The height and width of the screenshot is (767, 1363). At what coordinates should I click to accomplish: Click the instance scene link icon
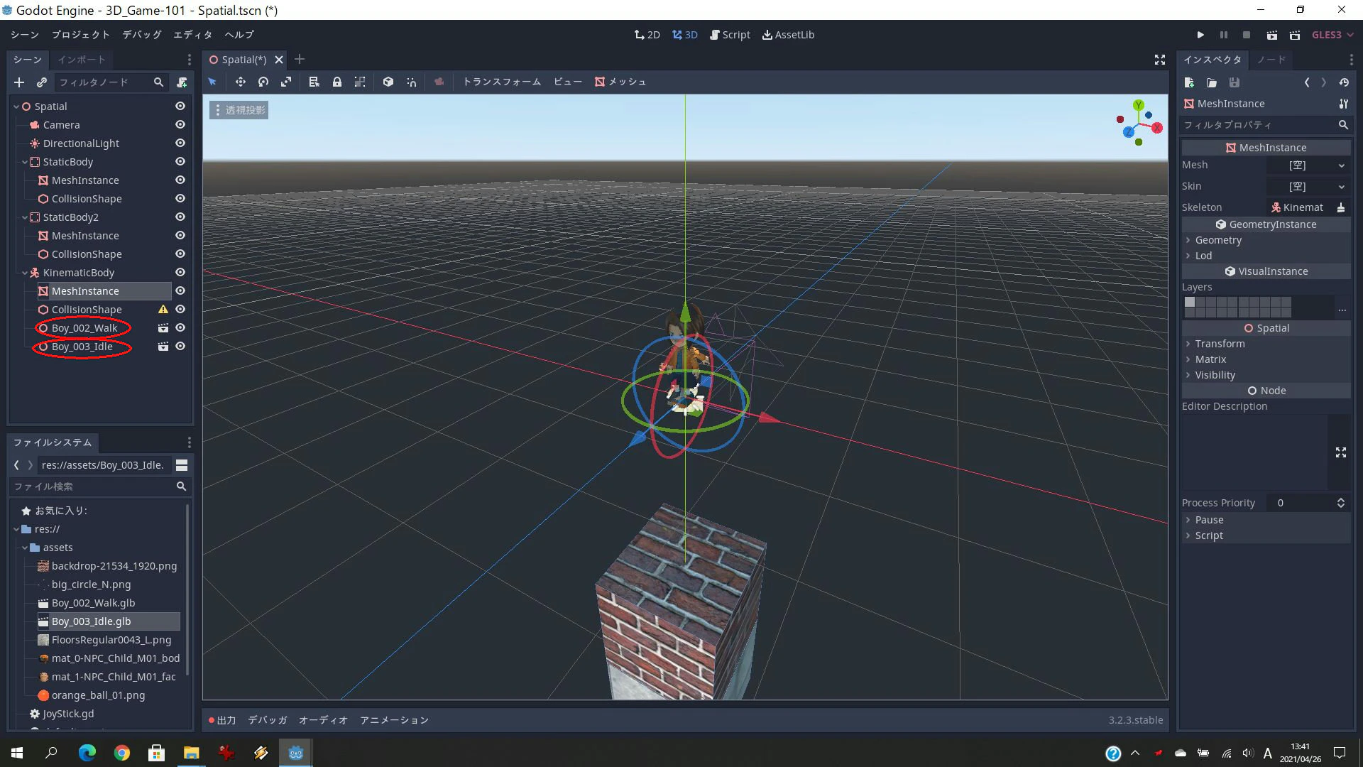click(42, 82)
